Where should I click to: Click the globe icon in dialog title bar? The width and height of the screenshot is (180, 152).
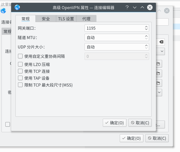[x=17, y=7]
